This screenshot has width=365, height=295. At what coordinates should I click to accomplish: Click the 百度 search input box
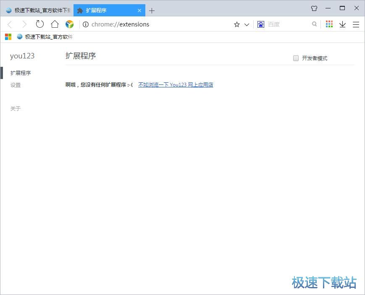[289, 24]
